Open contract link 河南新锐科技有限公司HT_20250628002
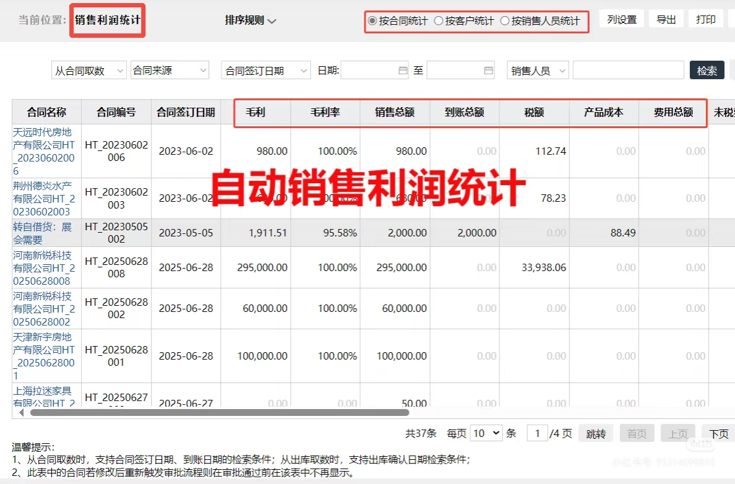The height and width of the screenshot is (484, 735). pos(43,309)
